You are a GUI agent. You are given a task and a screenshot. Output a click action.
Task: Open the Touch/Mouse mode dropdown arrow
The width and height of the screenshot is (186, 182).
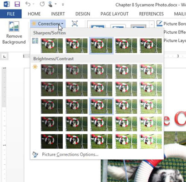point(55,4)
